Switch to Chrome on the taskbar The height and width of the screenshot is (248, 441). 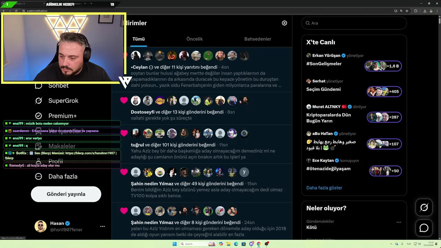pyautogui.click(x=259, y=244)
